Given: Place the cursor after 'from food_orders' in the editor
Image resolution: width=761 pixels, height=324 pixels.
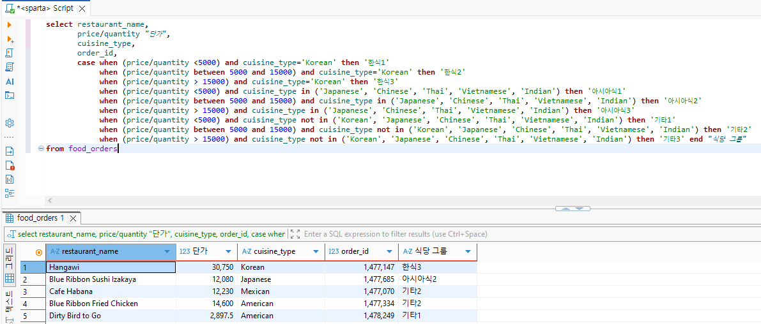Looking at the screenshot, I should 118,149.
